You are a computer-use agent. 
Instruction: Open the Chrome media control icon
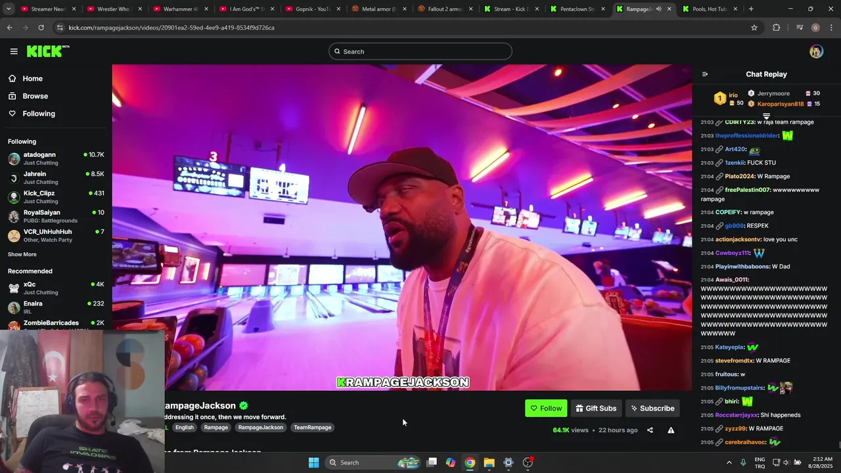(x=800, y=28)
